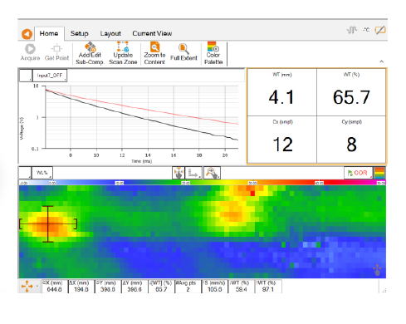Viewport: 406px width, 324px height.
Task: Click the orange four-arrow cursor icon
Action: coord(27,286)
